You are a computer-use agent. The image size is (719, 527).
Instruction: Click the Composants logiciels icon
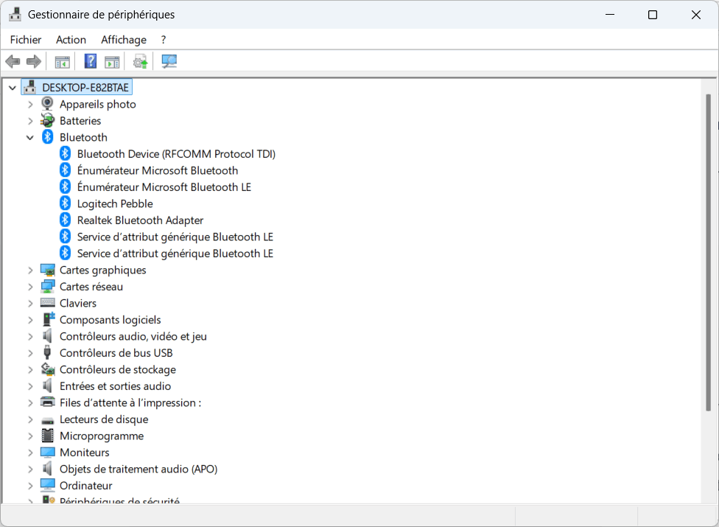click(x=48, y=319)
